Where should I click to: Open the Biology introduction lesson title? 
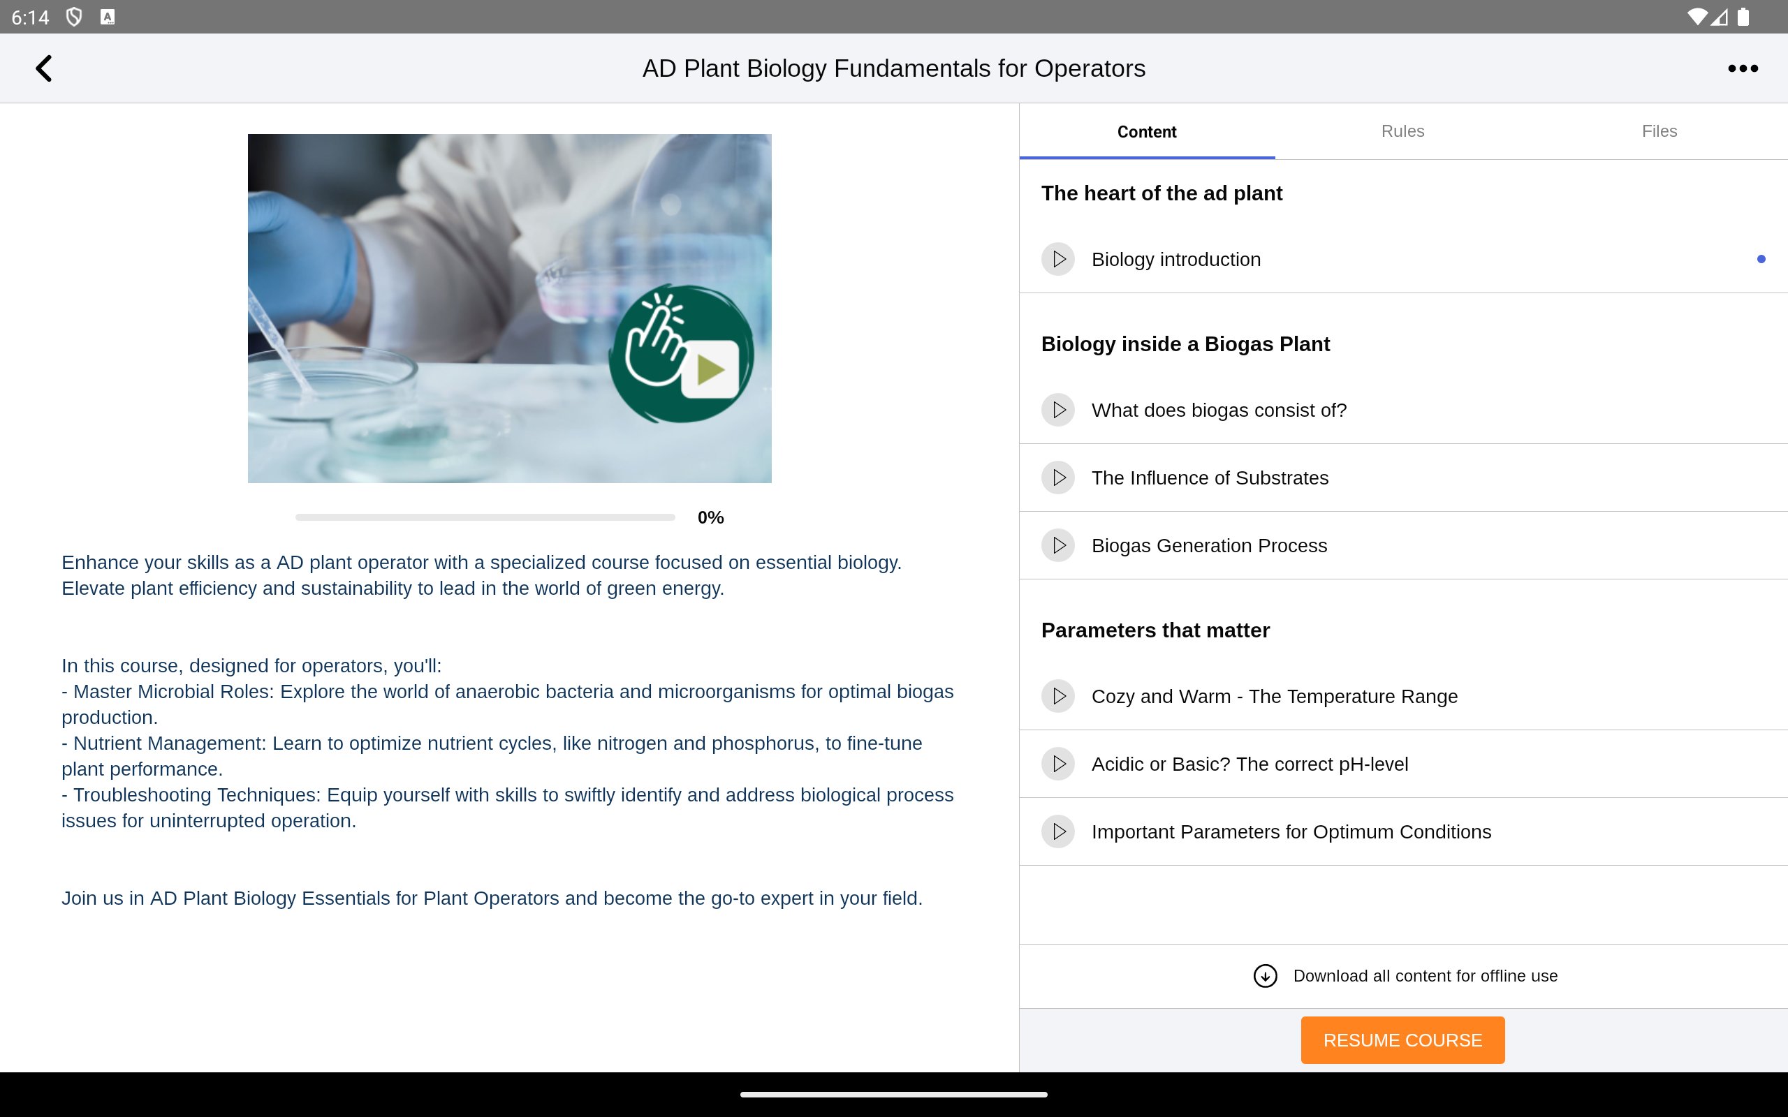[x=1175, y=259]
